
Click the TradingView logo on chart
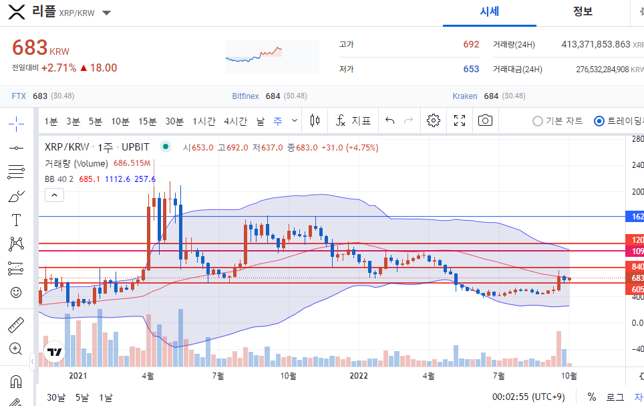tap(54, 352)
